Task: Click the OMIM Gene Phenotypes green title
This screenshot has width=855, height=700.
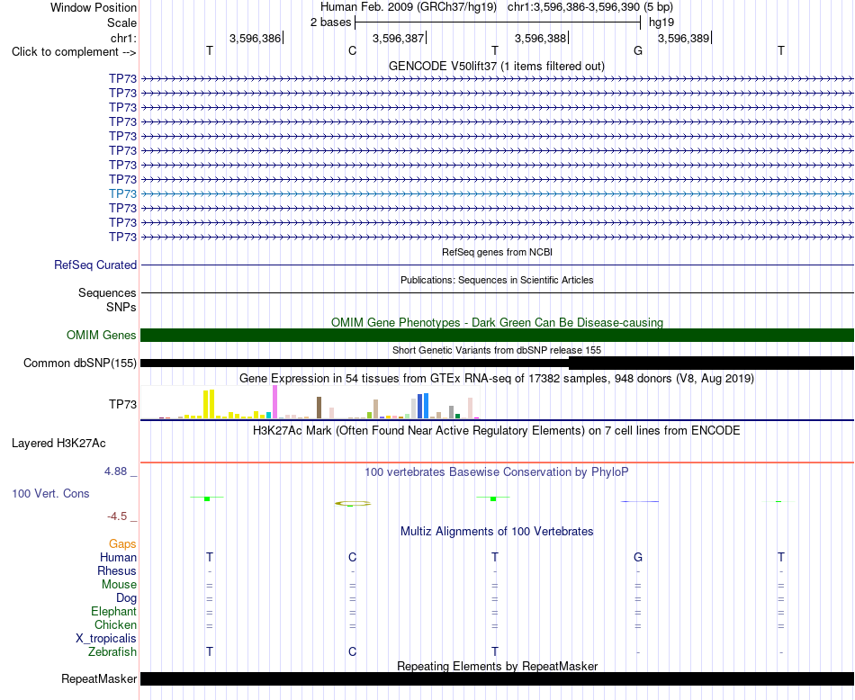Action: (497, 322)
